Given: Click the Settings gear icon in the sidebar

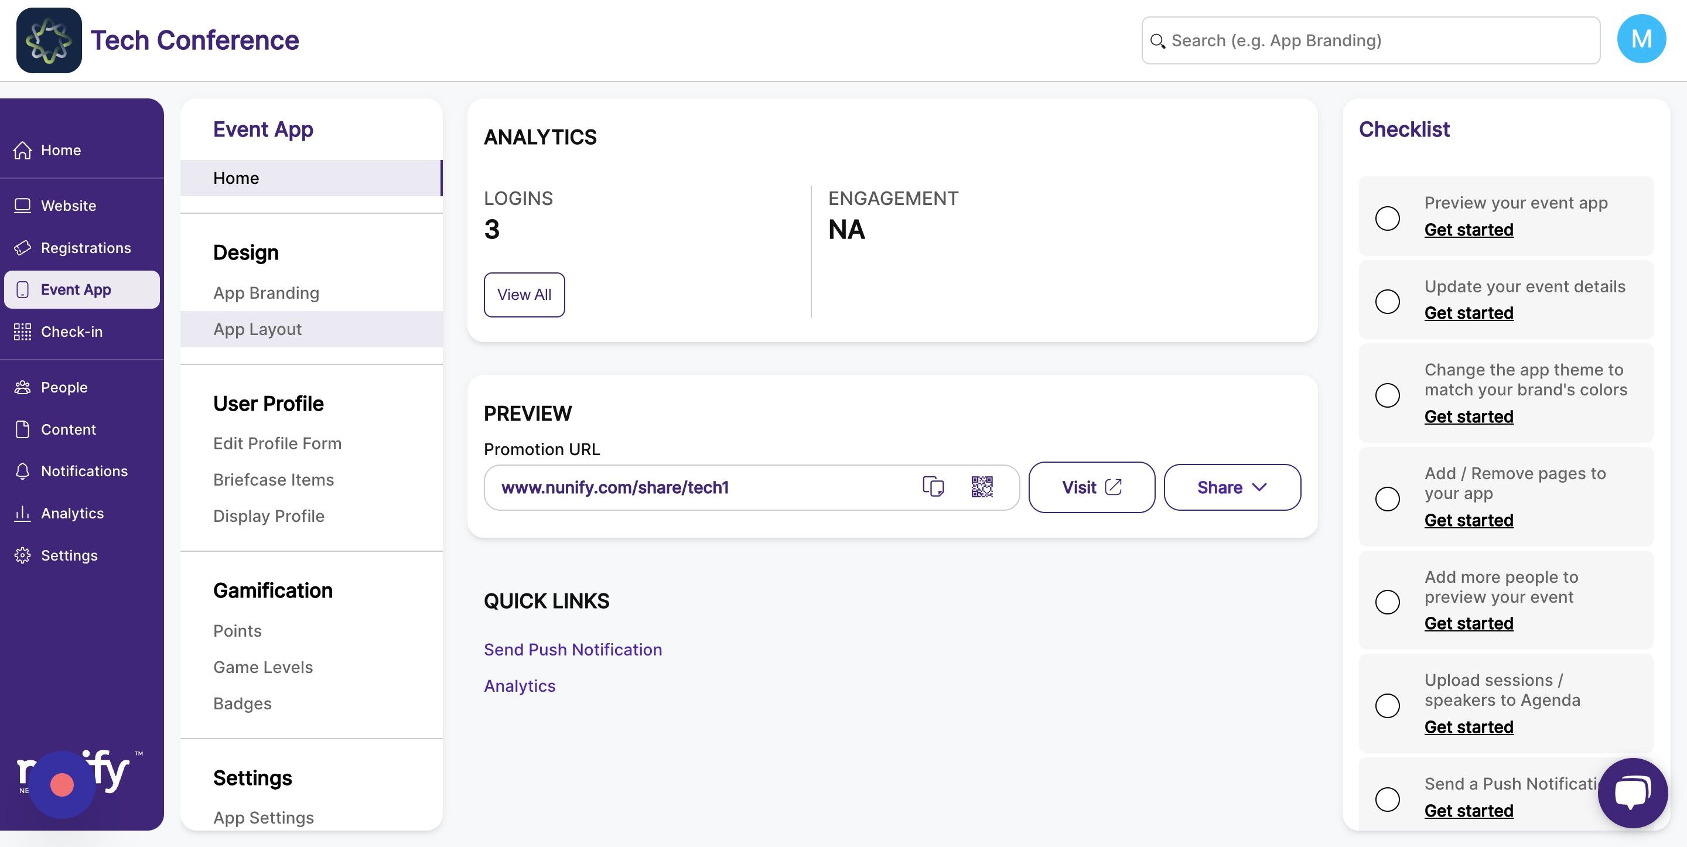Looking at the screenshot, I should coord(23,555).
